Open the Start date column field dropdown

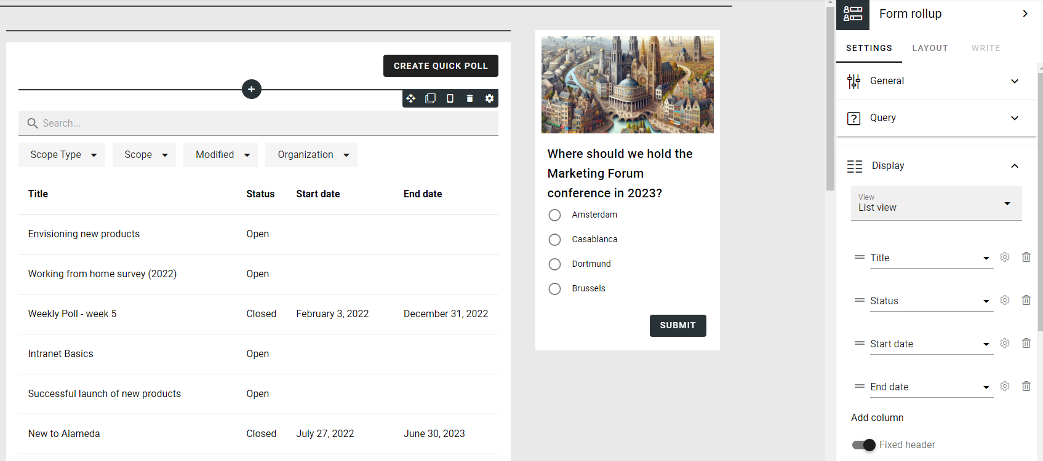tap(932, 344)
